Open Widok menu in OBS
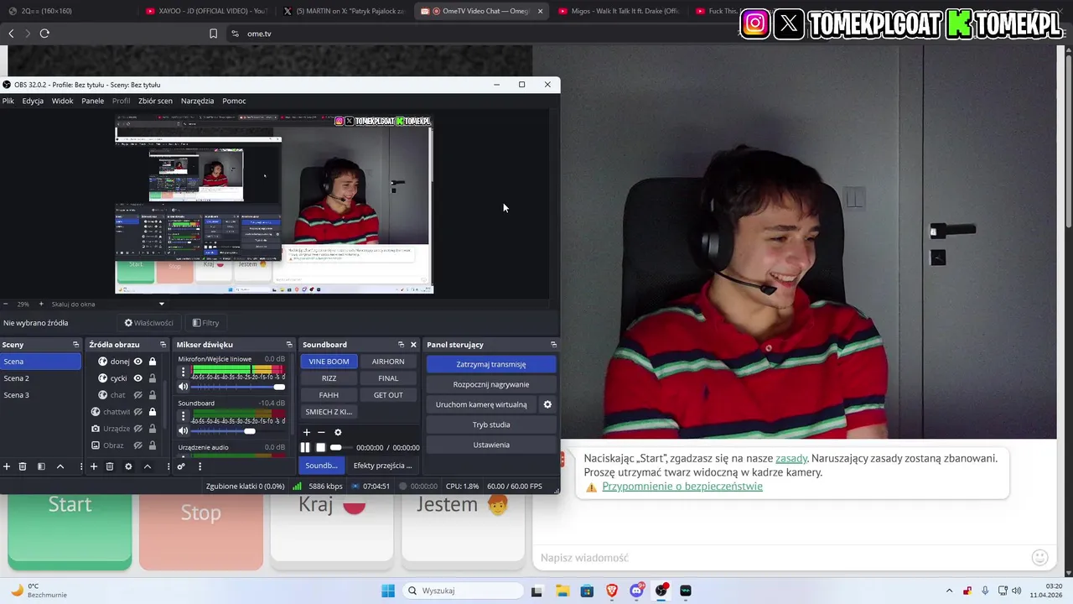Viewport: 1073px width, 604px height. (x=63, y=101)
